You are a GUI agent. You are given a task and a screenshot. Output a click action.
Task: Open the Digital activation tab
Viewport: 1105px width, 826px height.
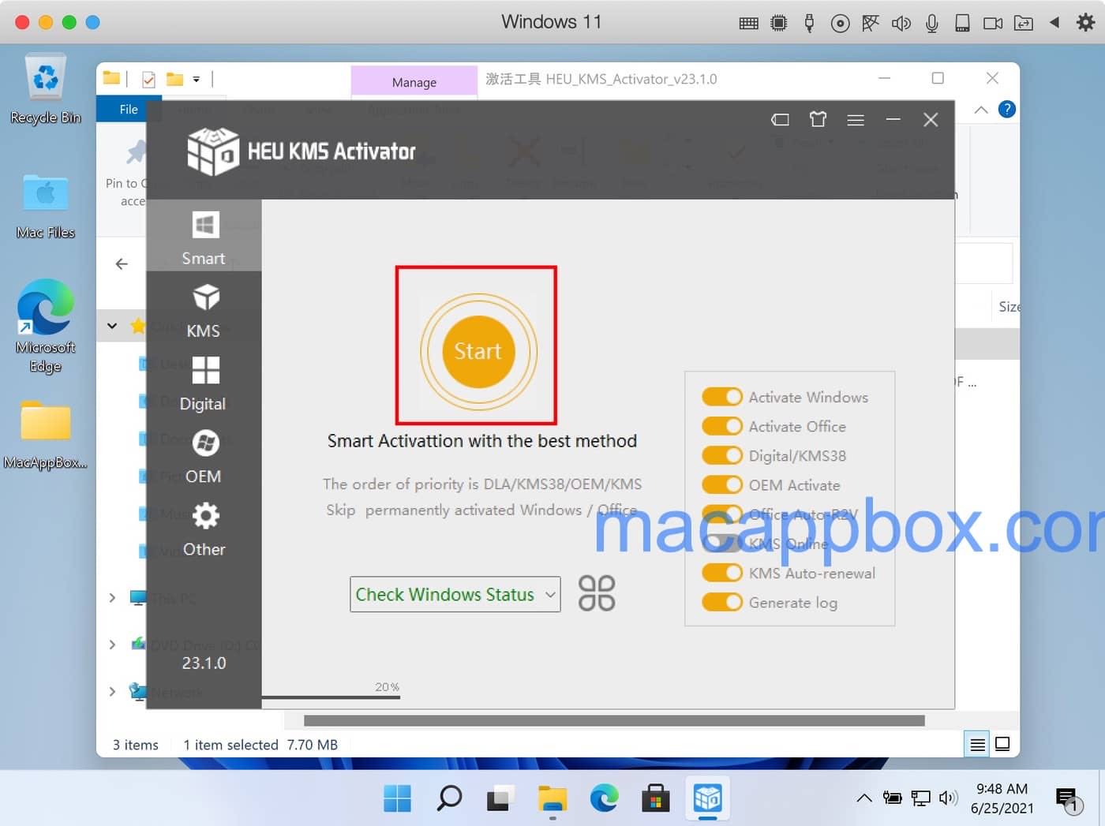[204, 383]
